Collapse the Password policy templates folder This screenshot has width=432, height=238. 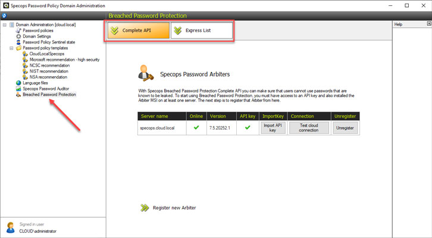[x=12, y=48]
